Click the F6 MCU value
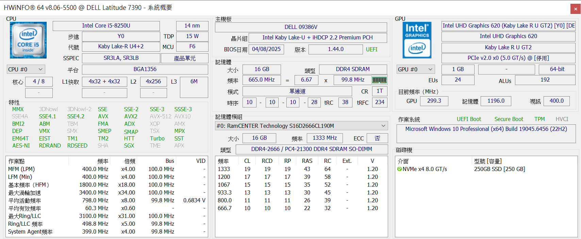This screenshot has width=581, height=239. click(x=192, y=47)
